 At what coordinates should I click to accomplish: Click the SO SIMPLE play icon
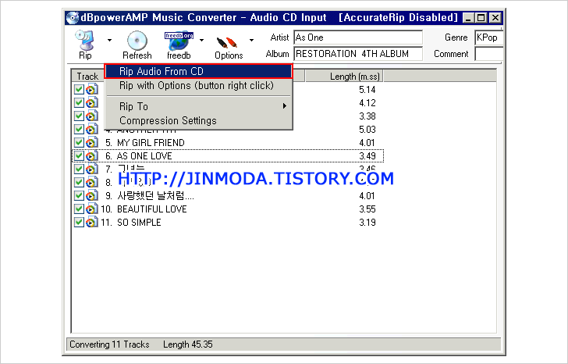click(92, 223)
